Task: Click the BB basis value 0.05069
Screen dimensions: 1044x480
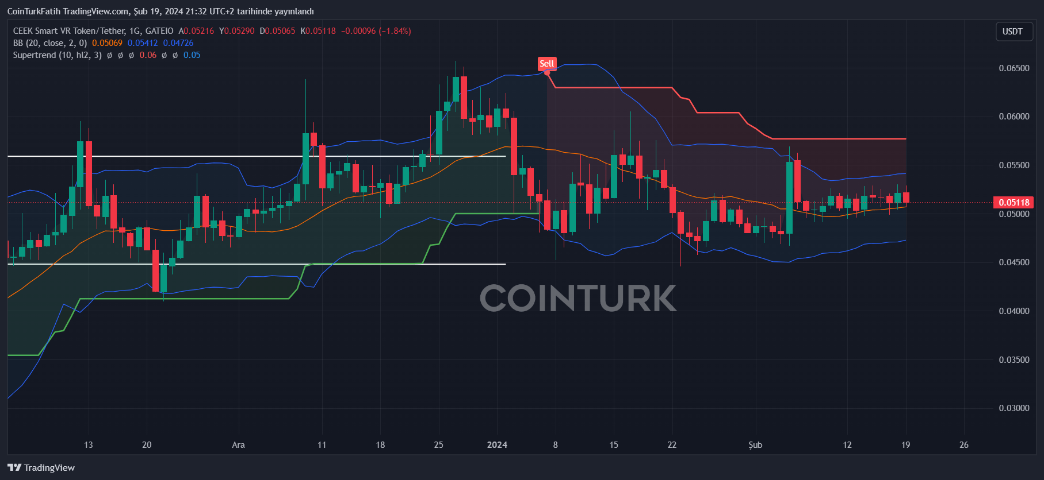Action: click(107, 43)
